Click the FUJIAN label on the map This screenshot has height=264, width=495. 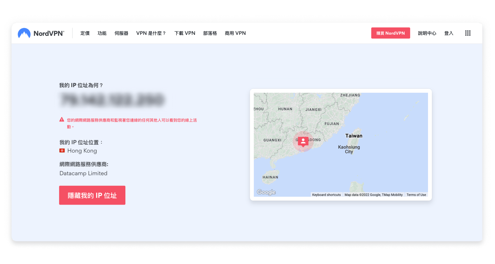pyautogui.click(x=332, y=124)
